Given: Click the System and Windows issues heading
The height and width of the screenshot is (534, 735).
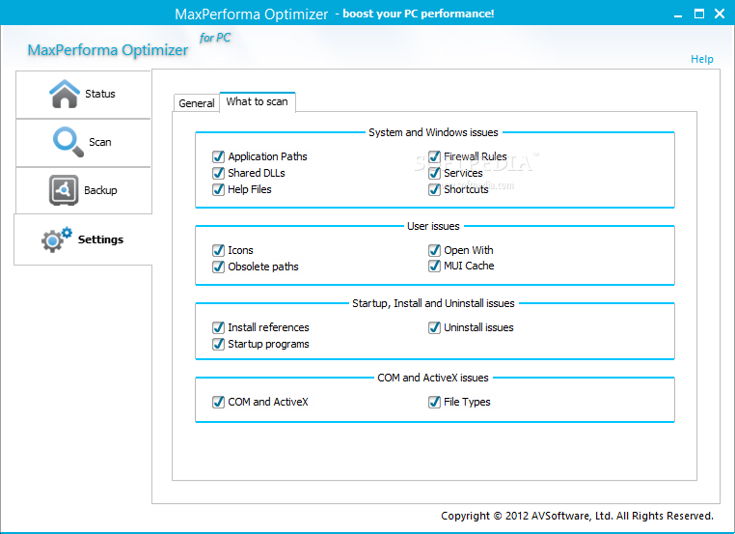Looking at the screenshot, I should point(433,133).
